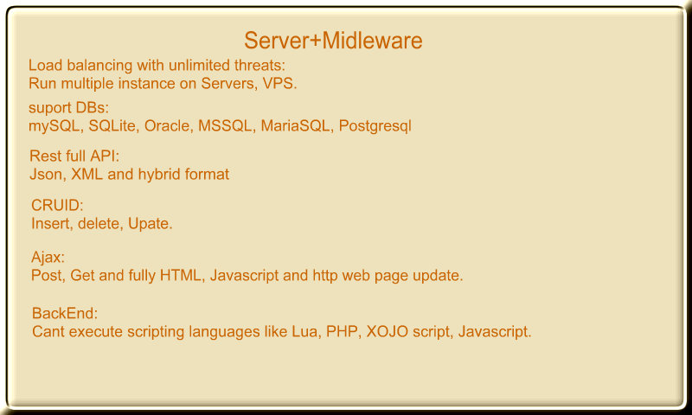Select the 'suport DBs:' heading
The height and width of the screenshot is (415, 692).
[68, 107]
